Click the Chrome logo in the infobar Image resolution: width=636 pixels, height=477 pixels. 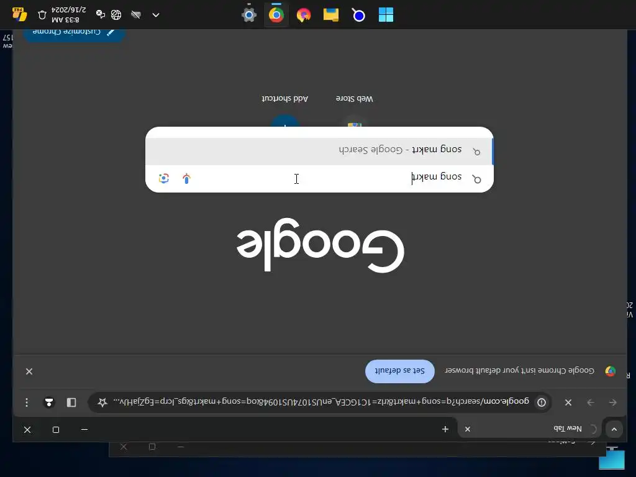click(610, 371)
